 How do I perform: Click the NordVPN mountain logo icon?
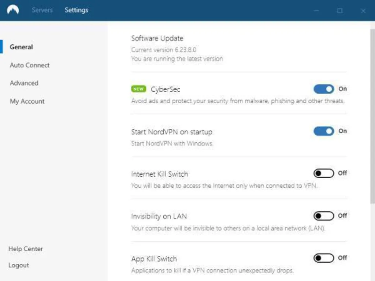pos(13,10)
